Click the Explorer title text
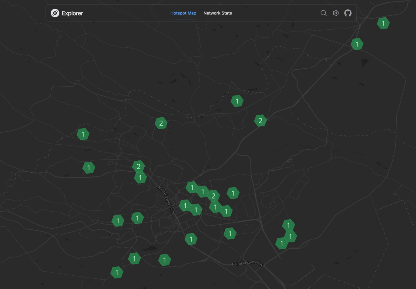Image resolution: width=416 pixels, height=289 pixels. tap(72, 13)
